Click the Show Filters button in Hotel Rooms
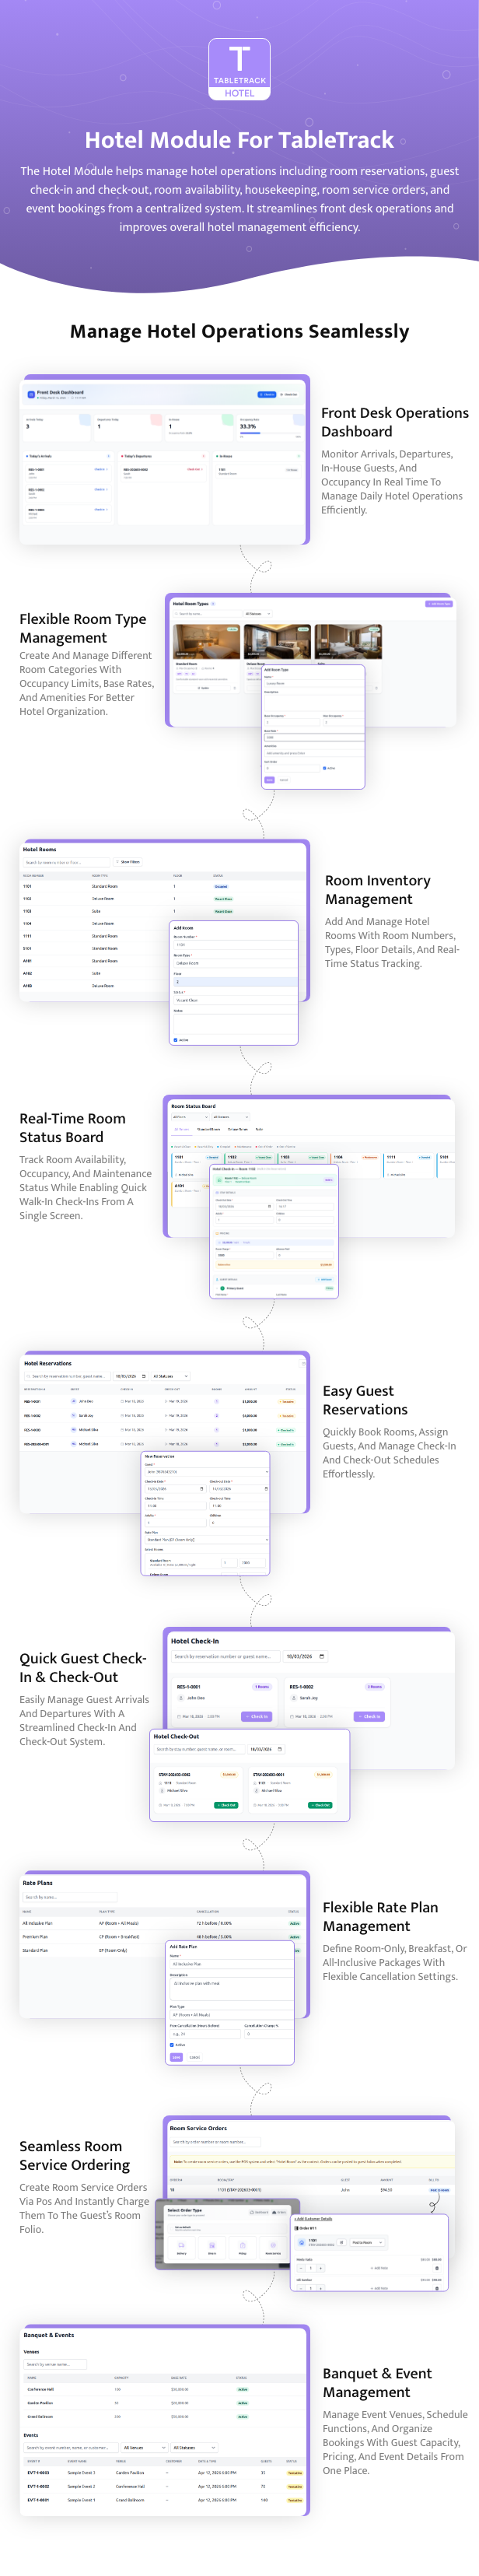 [x=129, y=862]
